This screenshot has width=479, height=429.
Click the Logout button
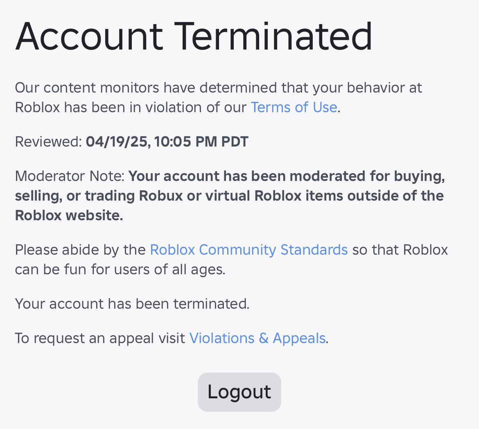[239, 392]
